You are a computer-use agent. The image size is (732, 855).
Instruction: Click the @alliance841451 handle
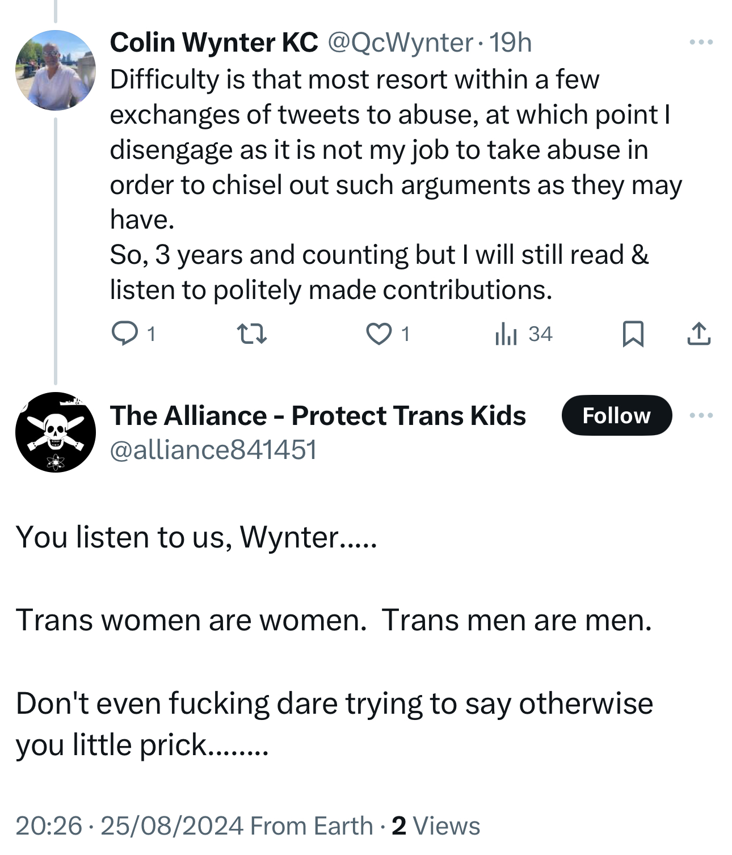point(213,450)
